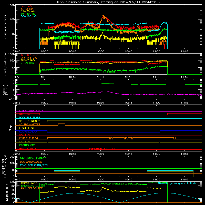Click the BAD_PACKETS flag label
This screenshot has height=205, width=205.
pyautogui.click(x=28, y=149)
